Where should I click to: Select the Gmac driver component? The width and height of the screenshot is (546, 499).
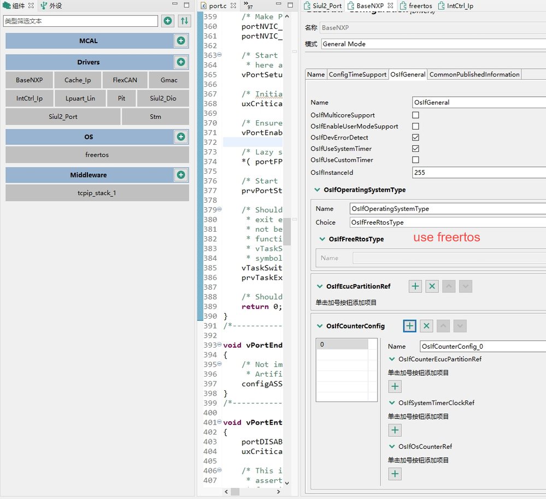coord(169,80)
